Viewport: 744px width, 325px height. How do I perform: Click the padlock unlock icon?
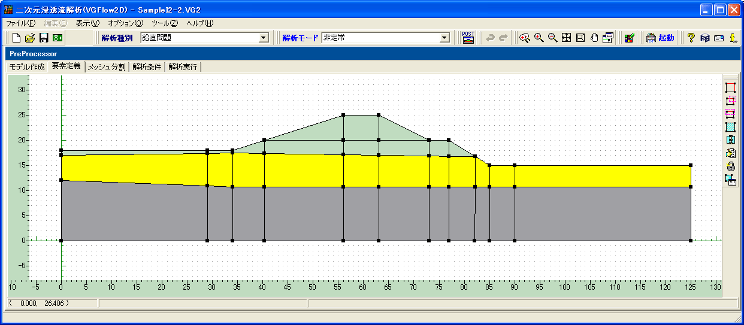tap(730, 166)
